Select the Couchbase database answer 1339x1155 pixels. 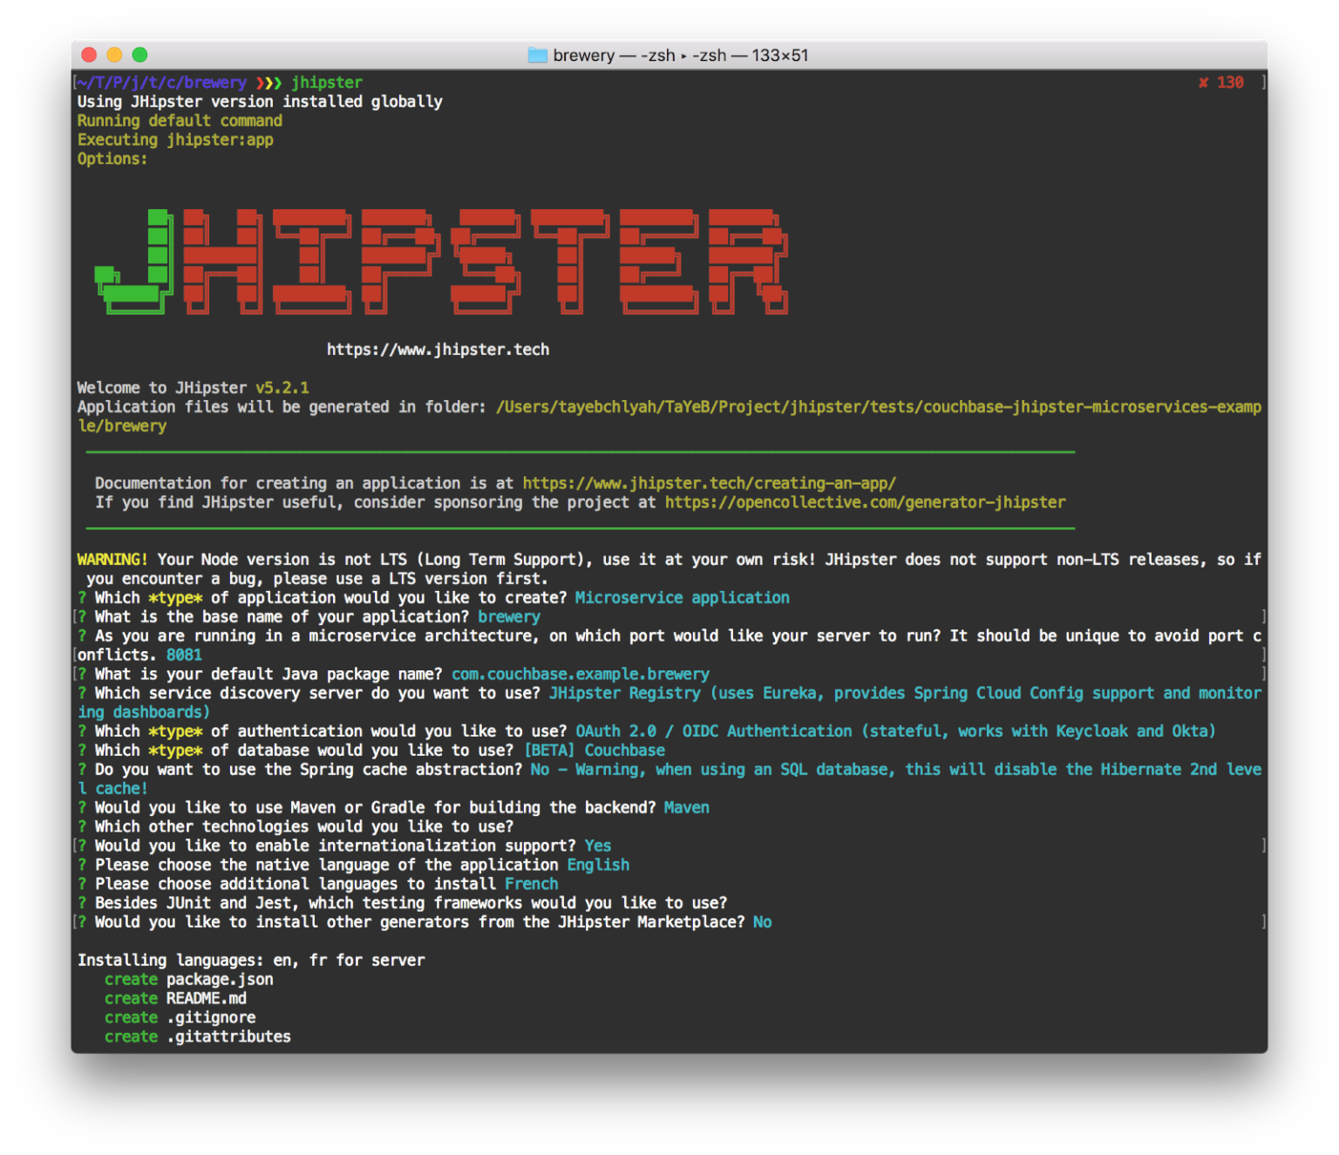[624, 750]
